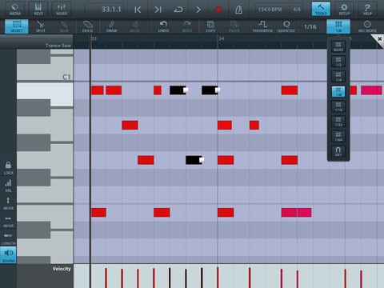This screenshot has height=288, width=384.
Task: Click bar 33 marker in ruler
Action: (x=94, y=38)
